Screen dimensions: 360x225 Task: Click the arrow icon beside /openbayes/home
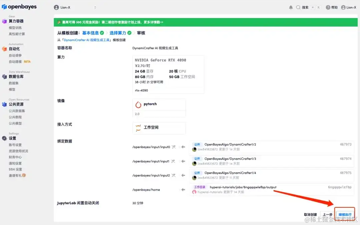pos(183,190)
